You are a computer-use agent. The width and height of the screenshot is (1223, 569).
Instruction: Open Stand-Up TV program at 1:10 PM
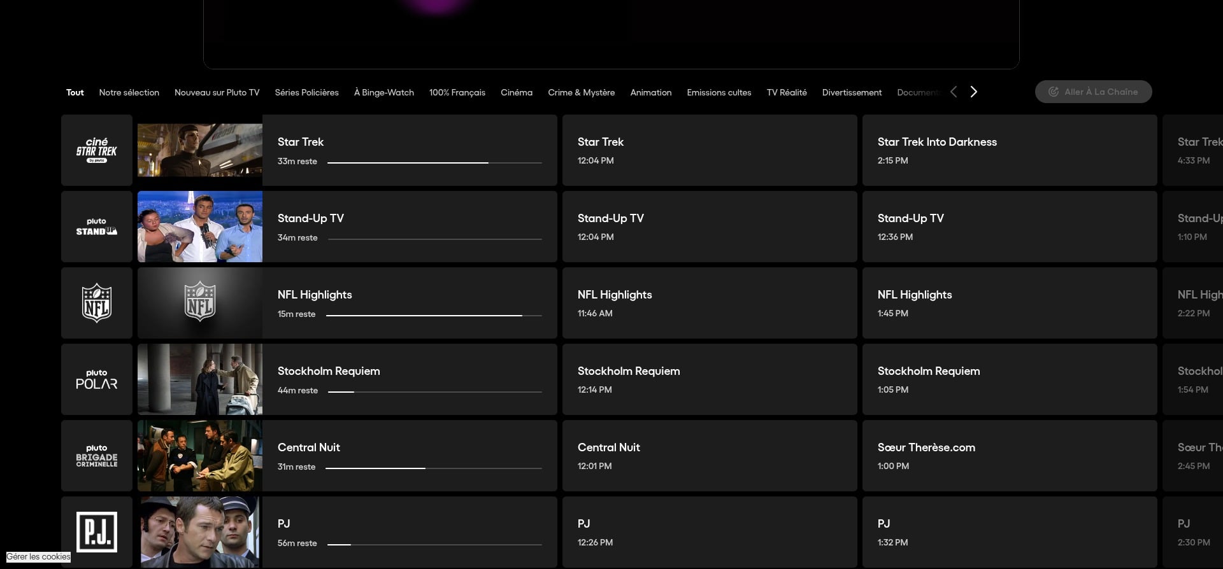(1193, 227)
